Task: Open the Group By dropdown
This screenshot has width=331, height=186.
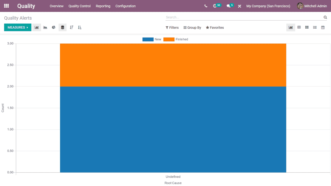Action: [192, 28]
